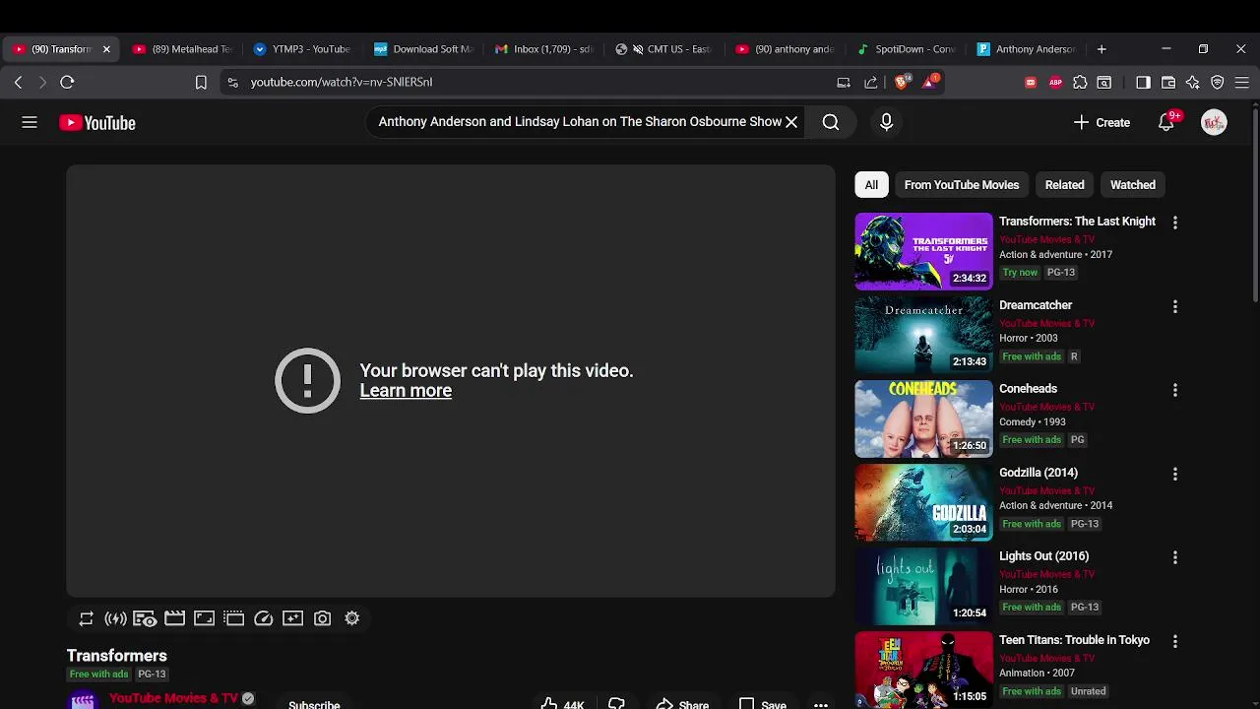Clear the YouTube search box text
Screen dimensions: 1260x709
[791, 122]
